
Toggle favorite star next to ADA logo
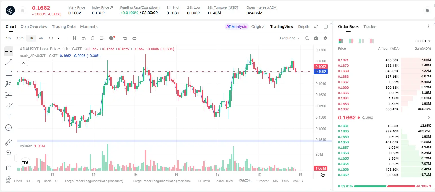[x=22, y=10]
